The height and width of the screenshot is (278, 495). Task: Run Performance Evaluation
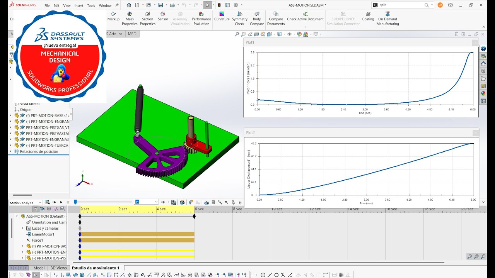[x=201, y=19]
